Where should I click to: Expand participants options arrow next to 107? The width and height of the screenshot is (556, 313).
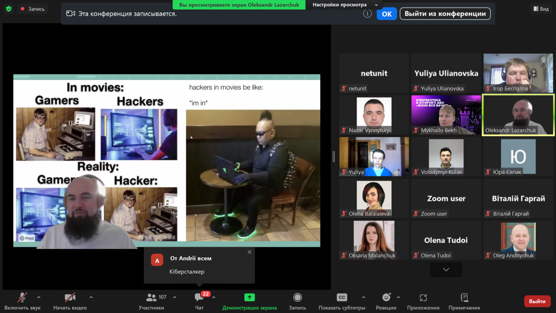[174, 298]
